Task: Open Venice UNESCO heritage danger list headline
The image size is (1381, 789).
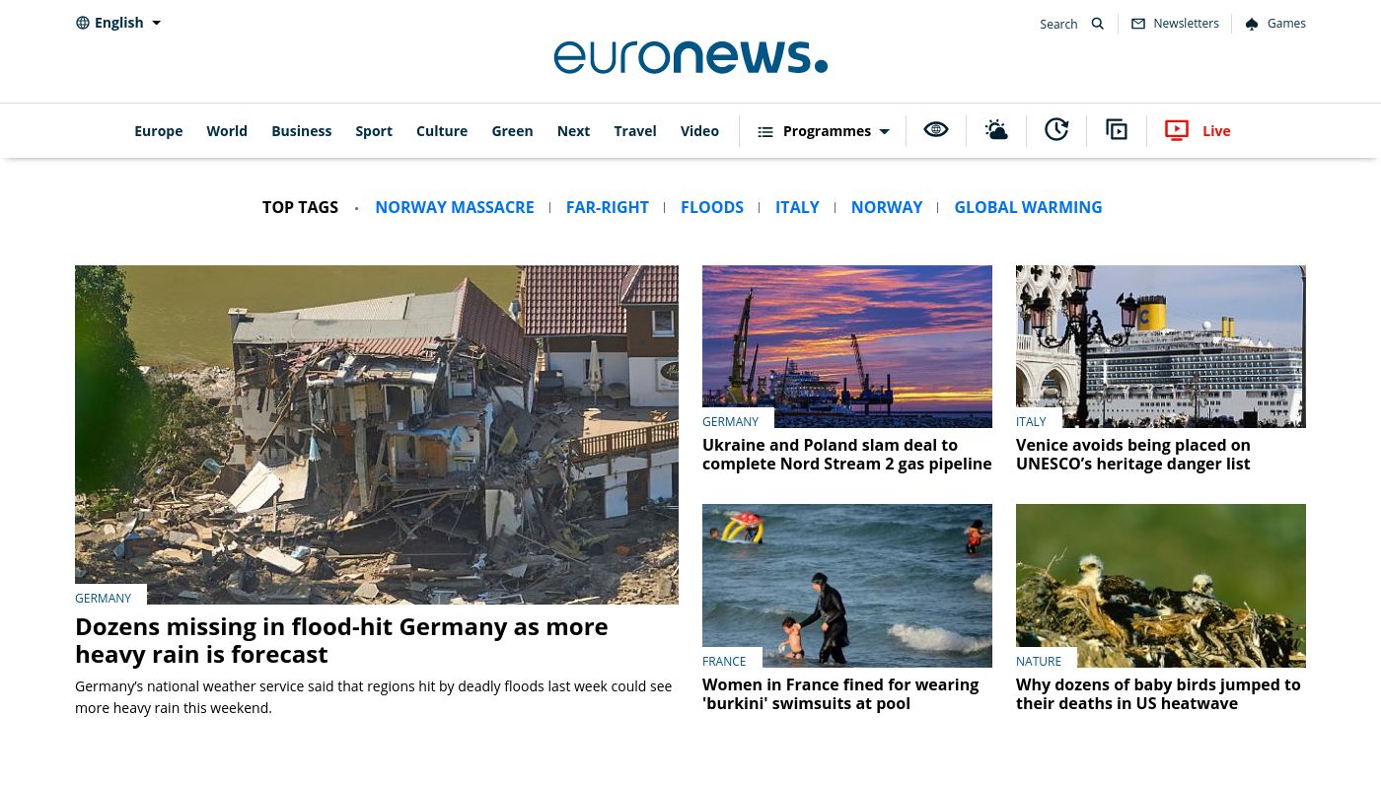Action: click(1133, 455)
